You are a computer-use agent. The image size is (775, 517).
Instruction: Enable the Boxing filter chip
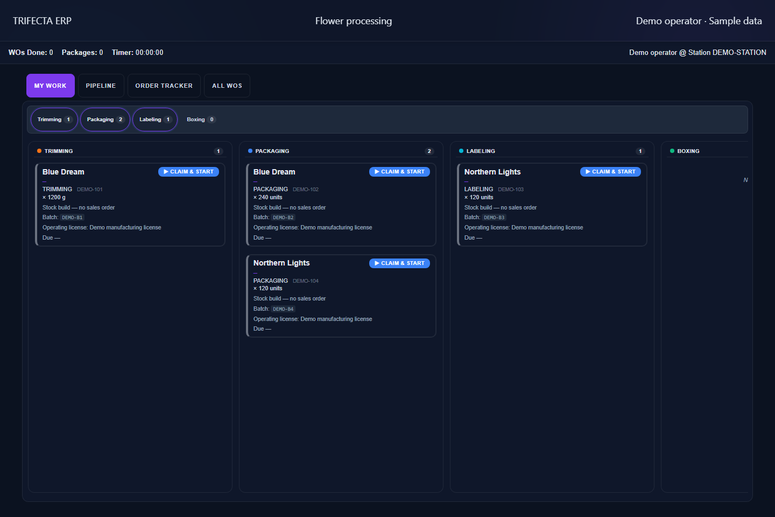click(x=201, y=120)
